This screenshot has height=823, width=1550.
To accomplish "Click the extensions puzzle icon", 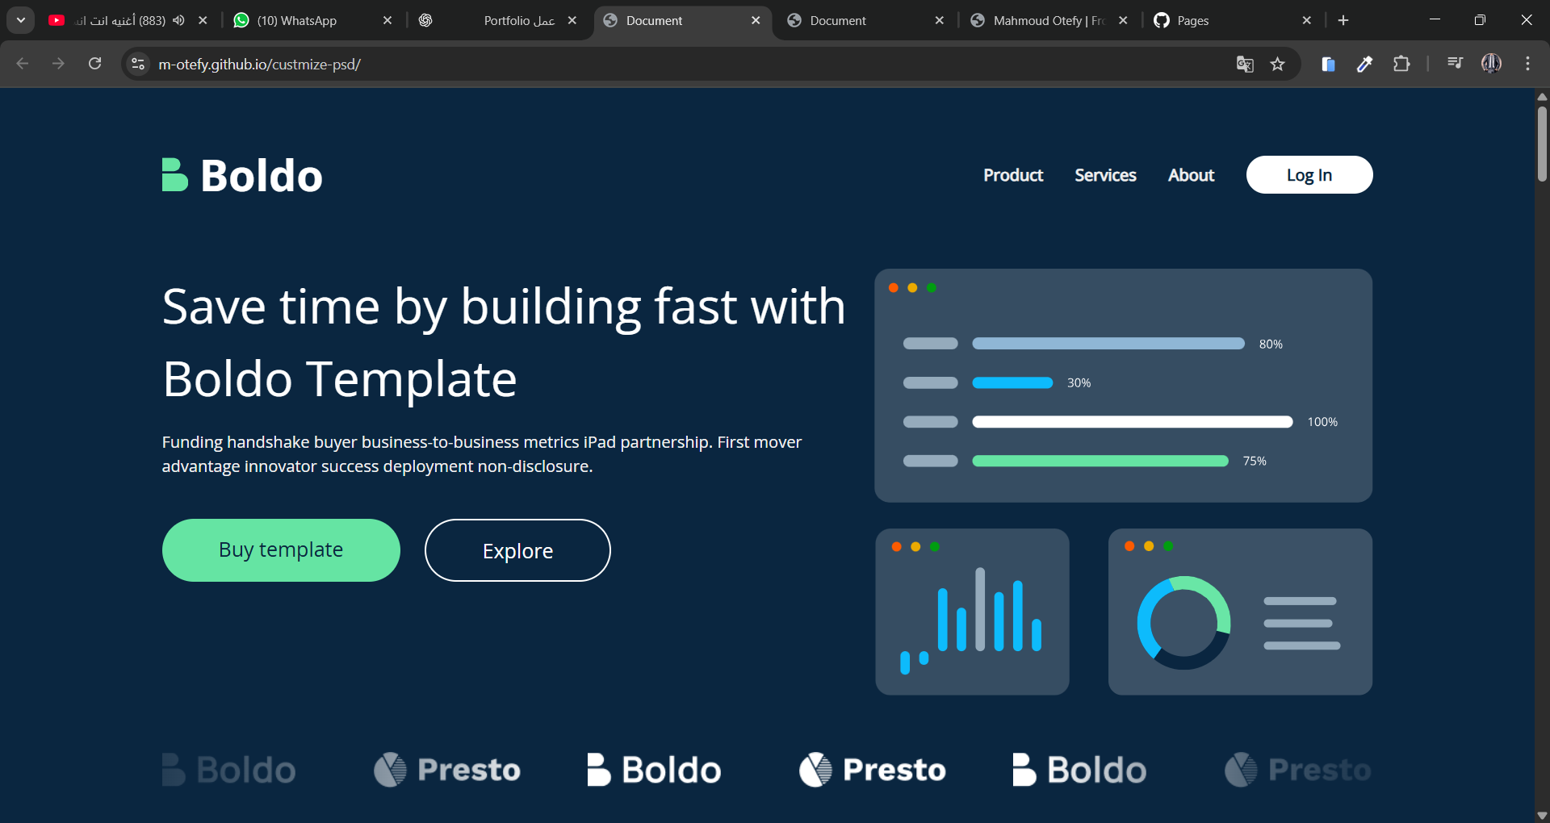I will pyautogui.click(x=1402, y=64).
